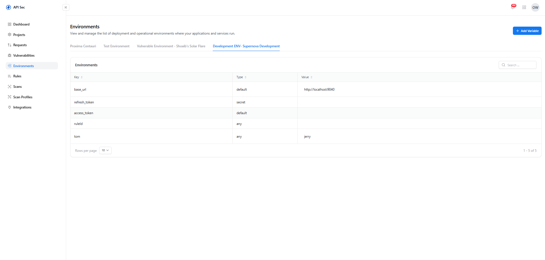Navigate to Requests
Viewport: 545px width, 260px height.
pyautogui.click(x=32, y=45)
